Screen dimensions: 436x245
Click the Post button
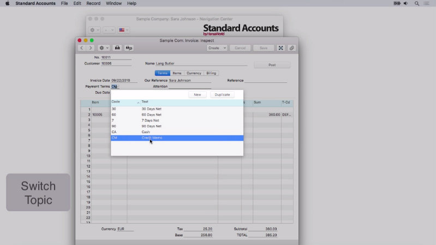tap(272, 65)
